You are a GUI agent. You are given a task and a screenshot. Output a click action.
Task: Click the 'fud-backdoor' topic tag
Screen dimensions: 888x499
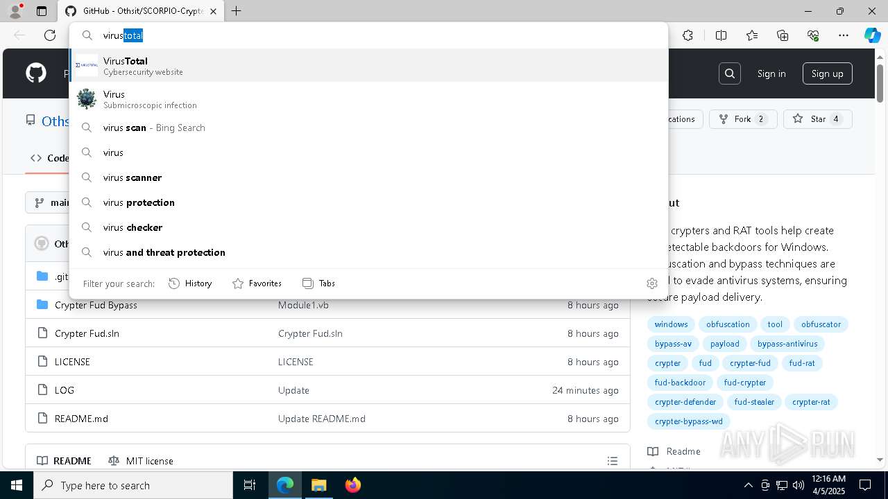(x=680, y=383)
